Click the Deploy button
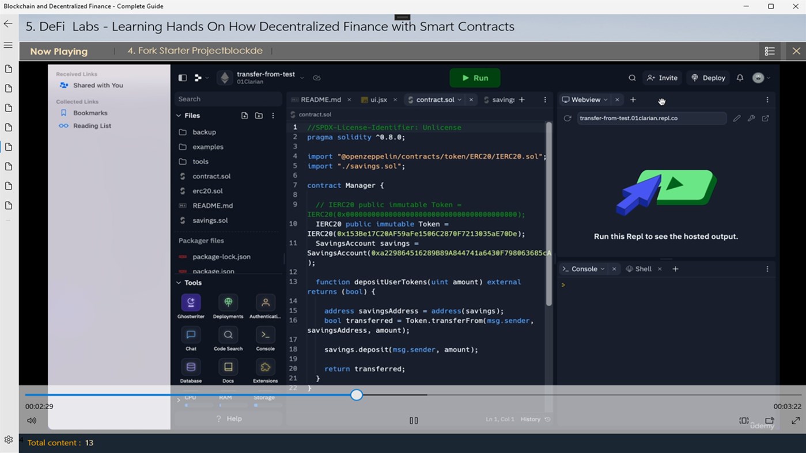The height and width of the screenshot is (453, 806). pyautogui.click(x=707, y=78)
